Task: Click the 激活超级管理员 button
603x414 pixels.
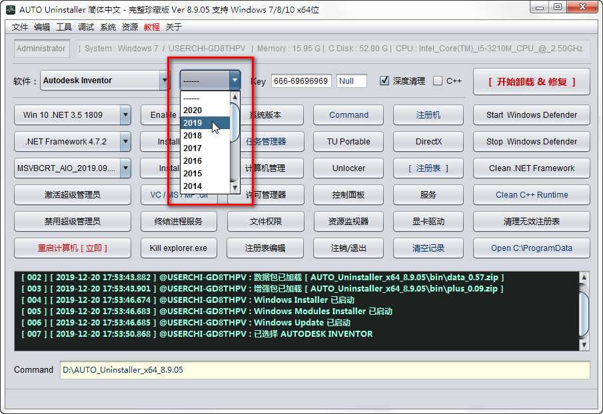Action: tap(73, 195)
